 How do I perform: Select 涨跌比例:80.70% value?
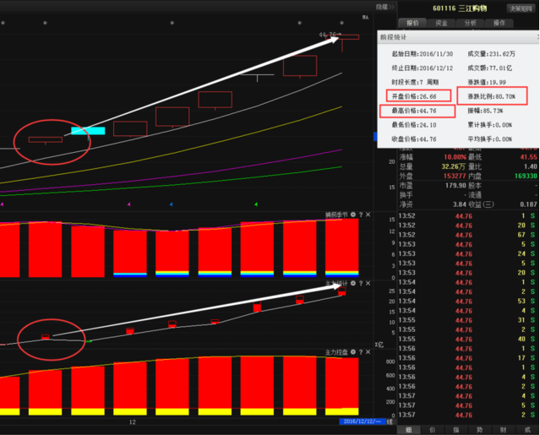click(492, 96)
